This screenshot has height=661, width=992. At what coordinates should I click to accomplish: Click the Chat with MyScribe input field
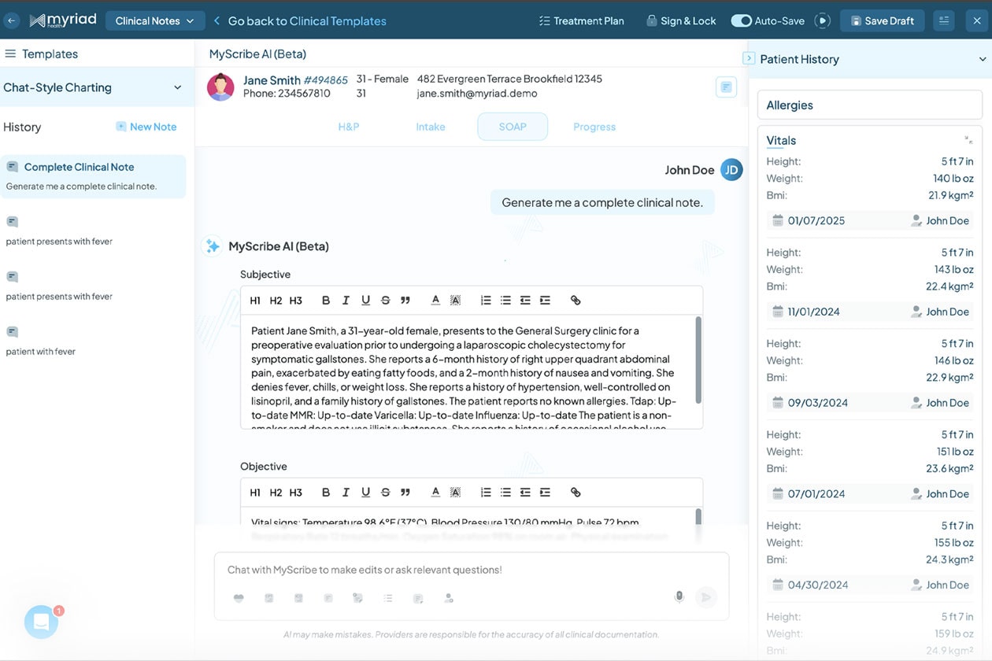472,570
